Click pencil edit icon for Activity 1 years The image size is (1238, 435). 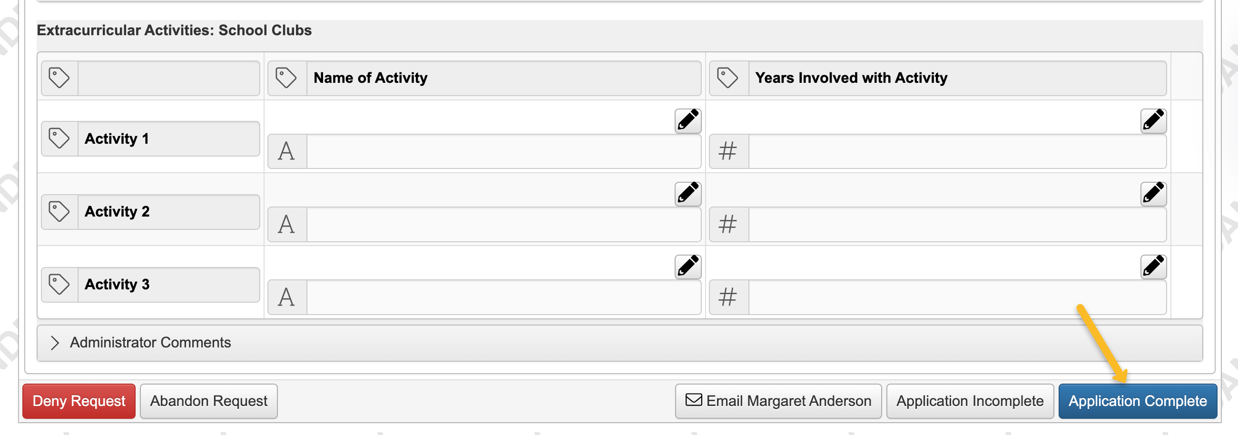click(1153, 120)
